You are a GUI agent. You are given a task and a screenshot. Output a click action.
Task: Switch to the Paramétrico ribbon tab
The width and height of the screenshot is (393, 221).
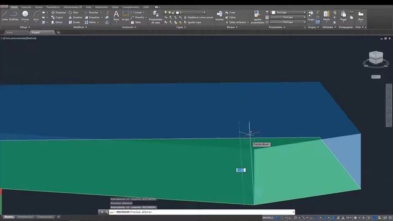53,7
